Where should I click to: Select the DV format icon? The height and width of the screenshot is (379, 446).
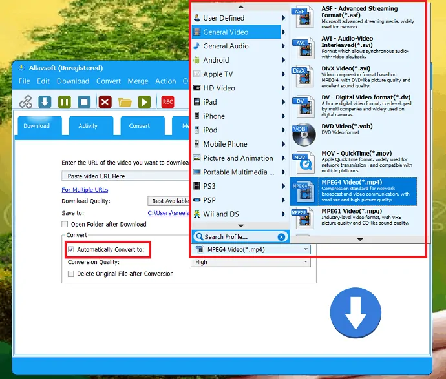303,107
